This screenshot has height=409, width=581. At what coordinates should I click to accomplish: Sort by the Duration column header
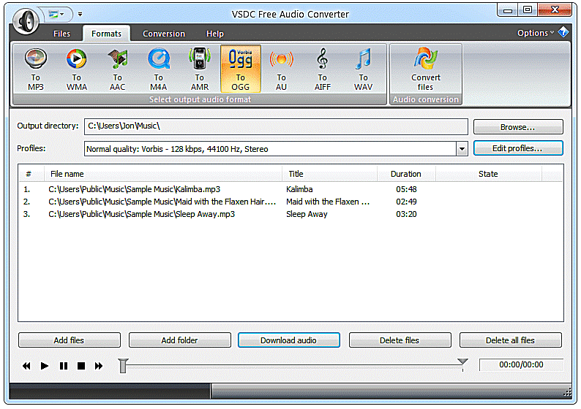point(406,174)
